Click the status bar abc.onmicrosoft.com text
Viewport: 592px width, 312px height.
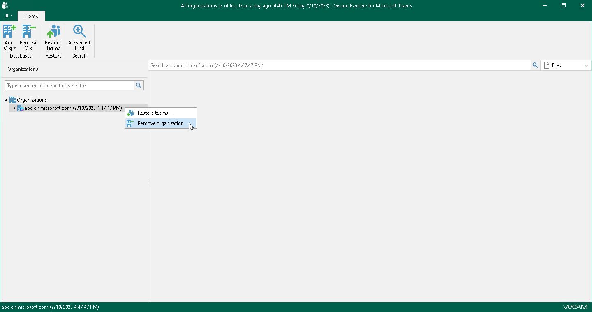(x=50, y=307)
